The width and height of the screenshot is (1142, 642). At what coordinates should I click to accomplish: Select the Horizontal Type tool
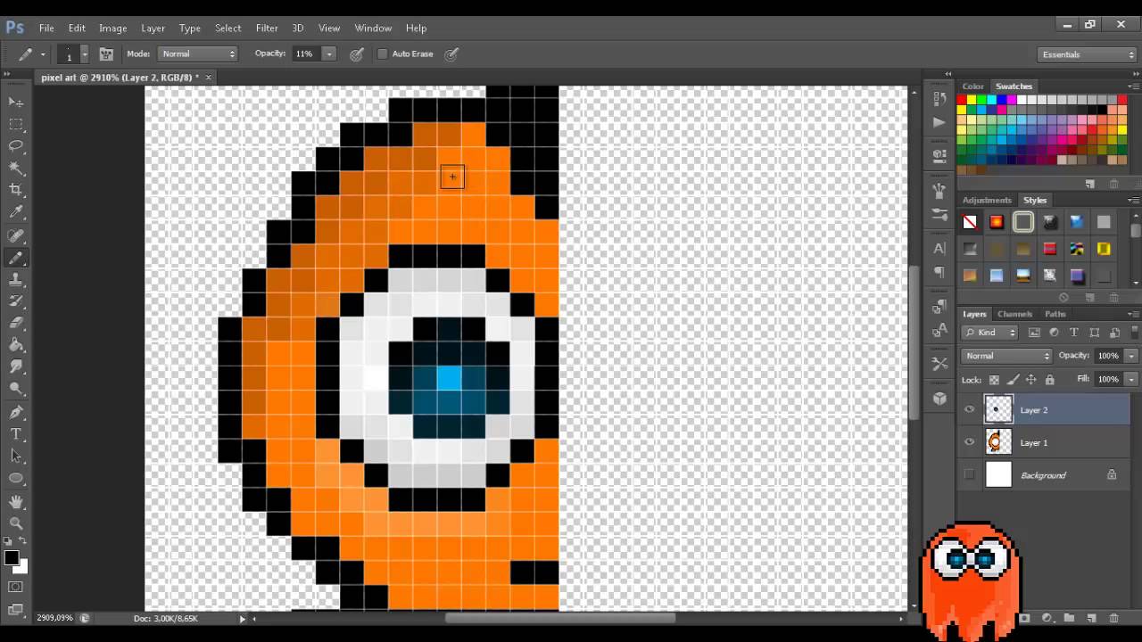tap(16, 434)
